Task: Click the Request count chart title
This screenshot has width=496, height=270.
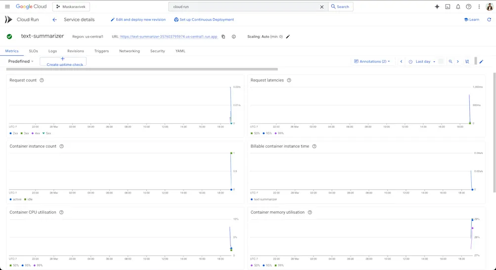Action: [23, 80]
